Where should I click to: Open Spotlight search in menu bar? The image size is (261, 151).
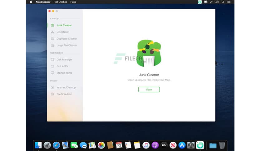223,2
